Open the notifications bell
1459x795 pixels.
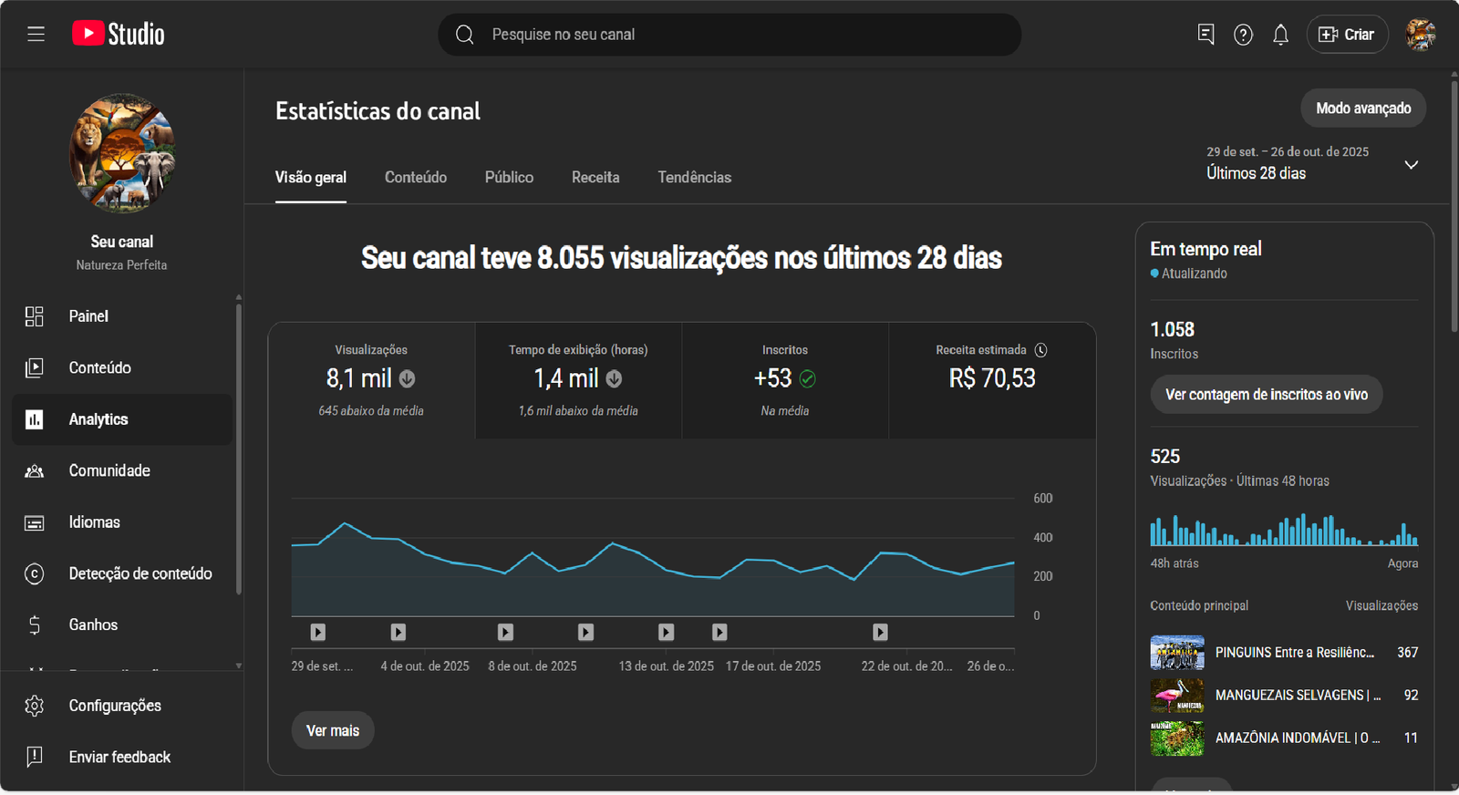click(x=1280, y=35)
